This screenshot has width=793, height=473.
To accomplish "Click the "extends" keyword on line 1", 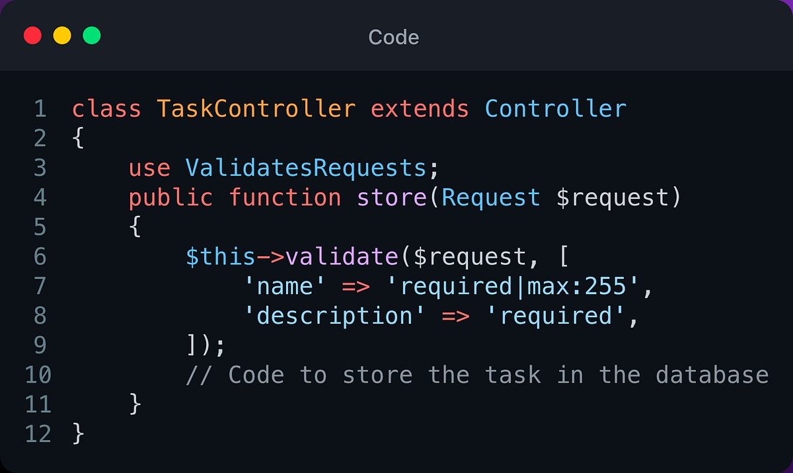I will coord(420,108).
